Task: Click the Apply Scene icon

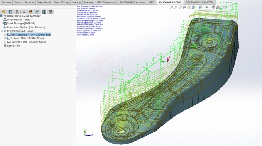Action: [x=218, y=7]
